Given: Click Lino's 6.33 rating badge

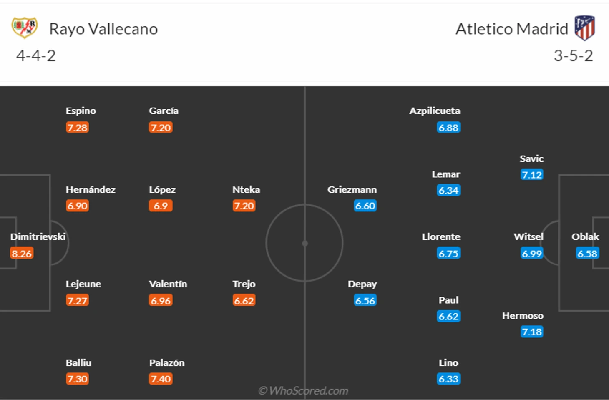Looking at the screenshot, I should tap(448, 379).
